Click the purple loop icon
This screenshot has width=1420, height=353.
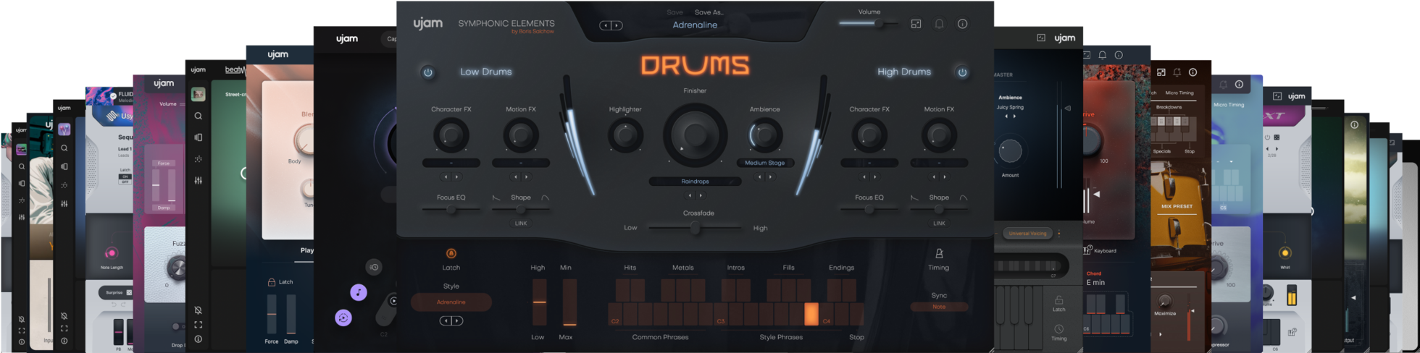pyautogui.click(x=343, y=318)
